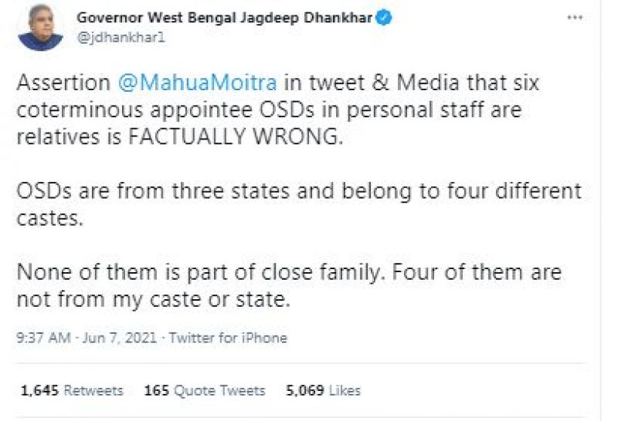View the 165 Quote Tweets list
Screen dimensions: 618x421
coord(204,390)
